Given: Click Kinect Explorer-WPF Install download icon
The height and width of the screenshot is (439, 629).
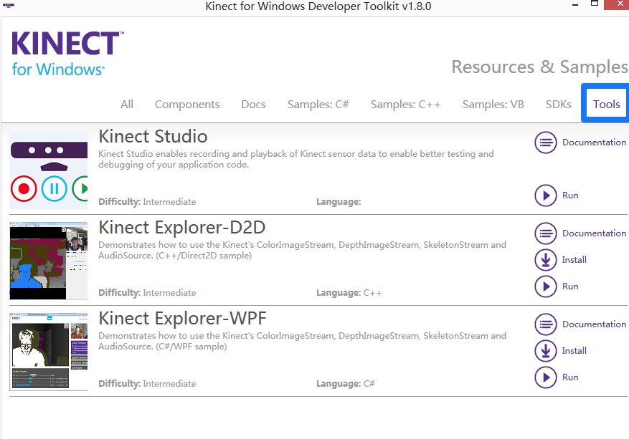Looking at the screenshot, I should pyautogui.click(x=546, y=351).
